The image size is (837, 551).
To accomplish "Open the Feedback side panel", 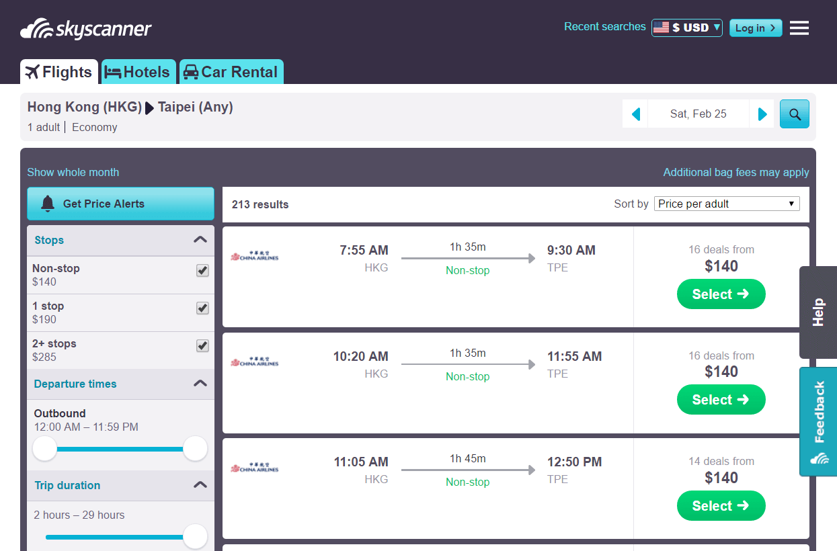I will pos(818,421).
